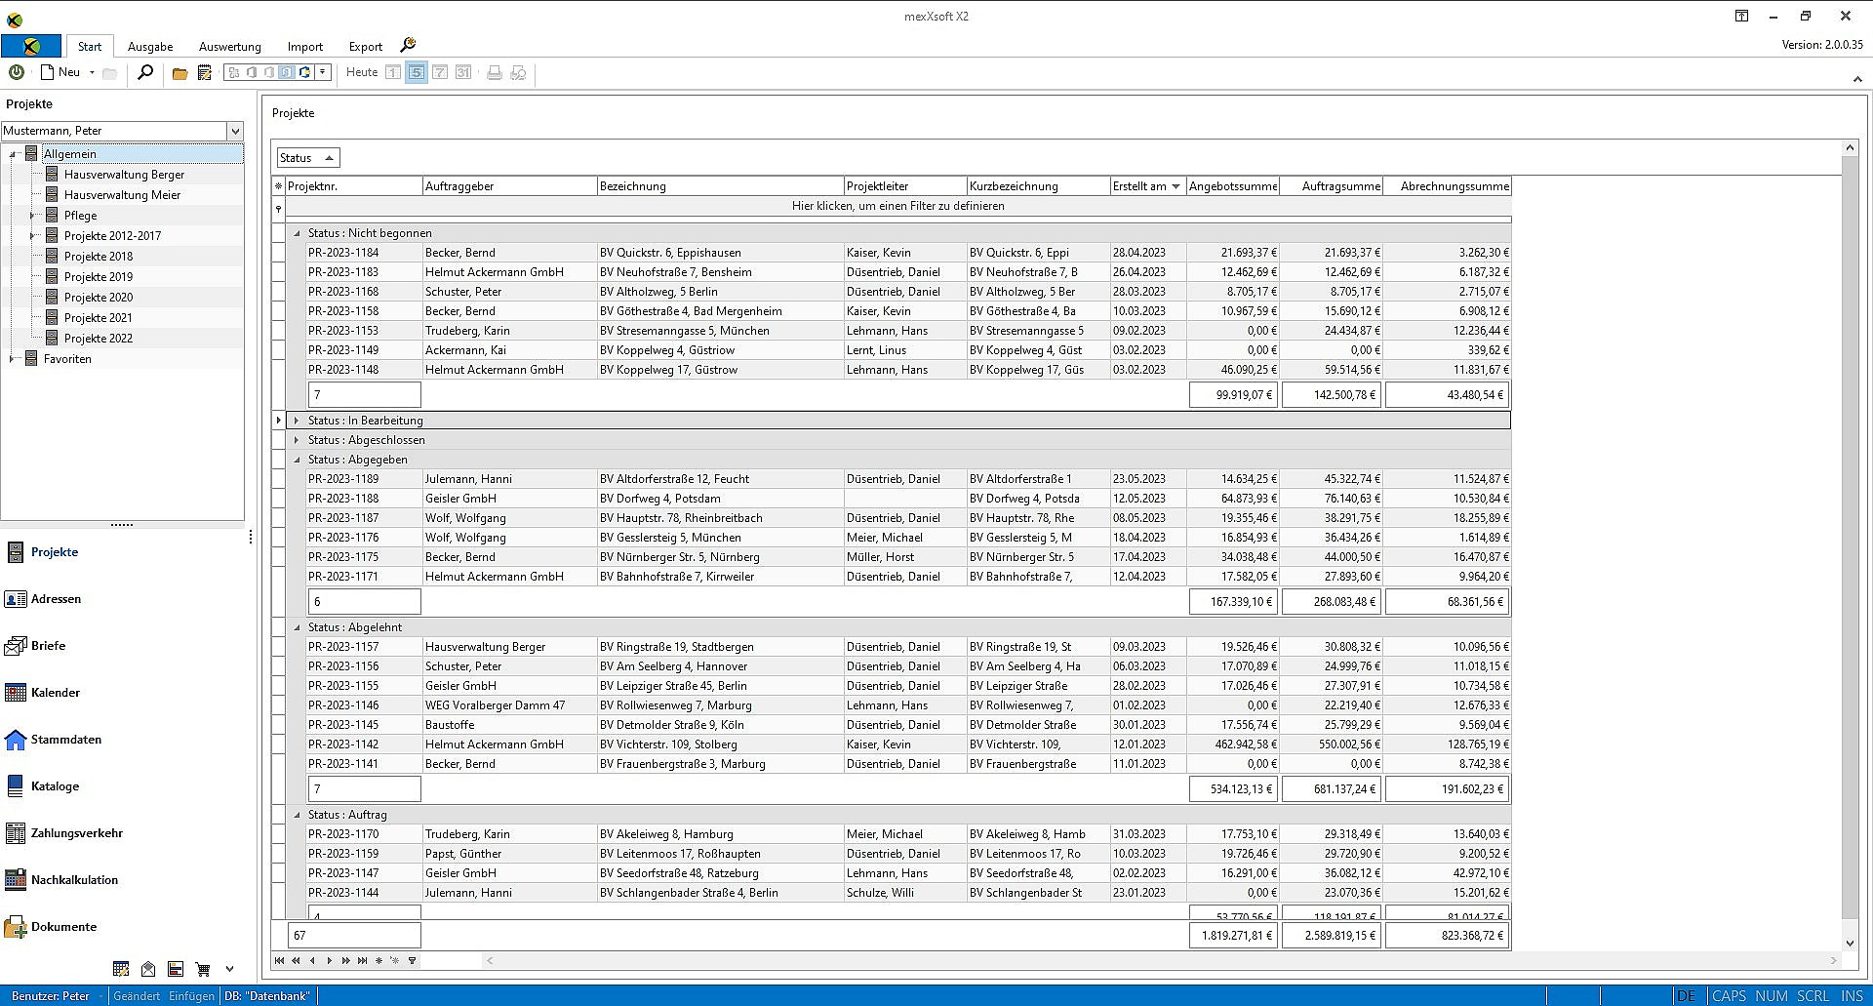The image size is (1873, 1006).
Task: Sort by the Erstellt am column header
Action: [x=1147, y=186]
